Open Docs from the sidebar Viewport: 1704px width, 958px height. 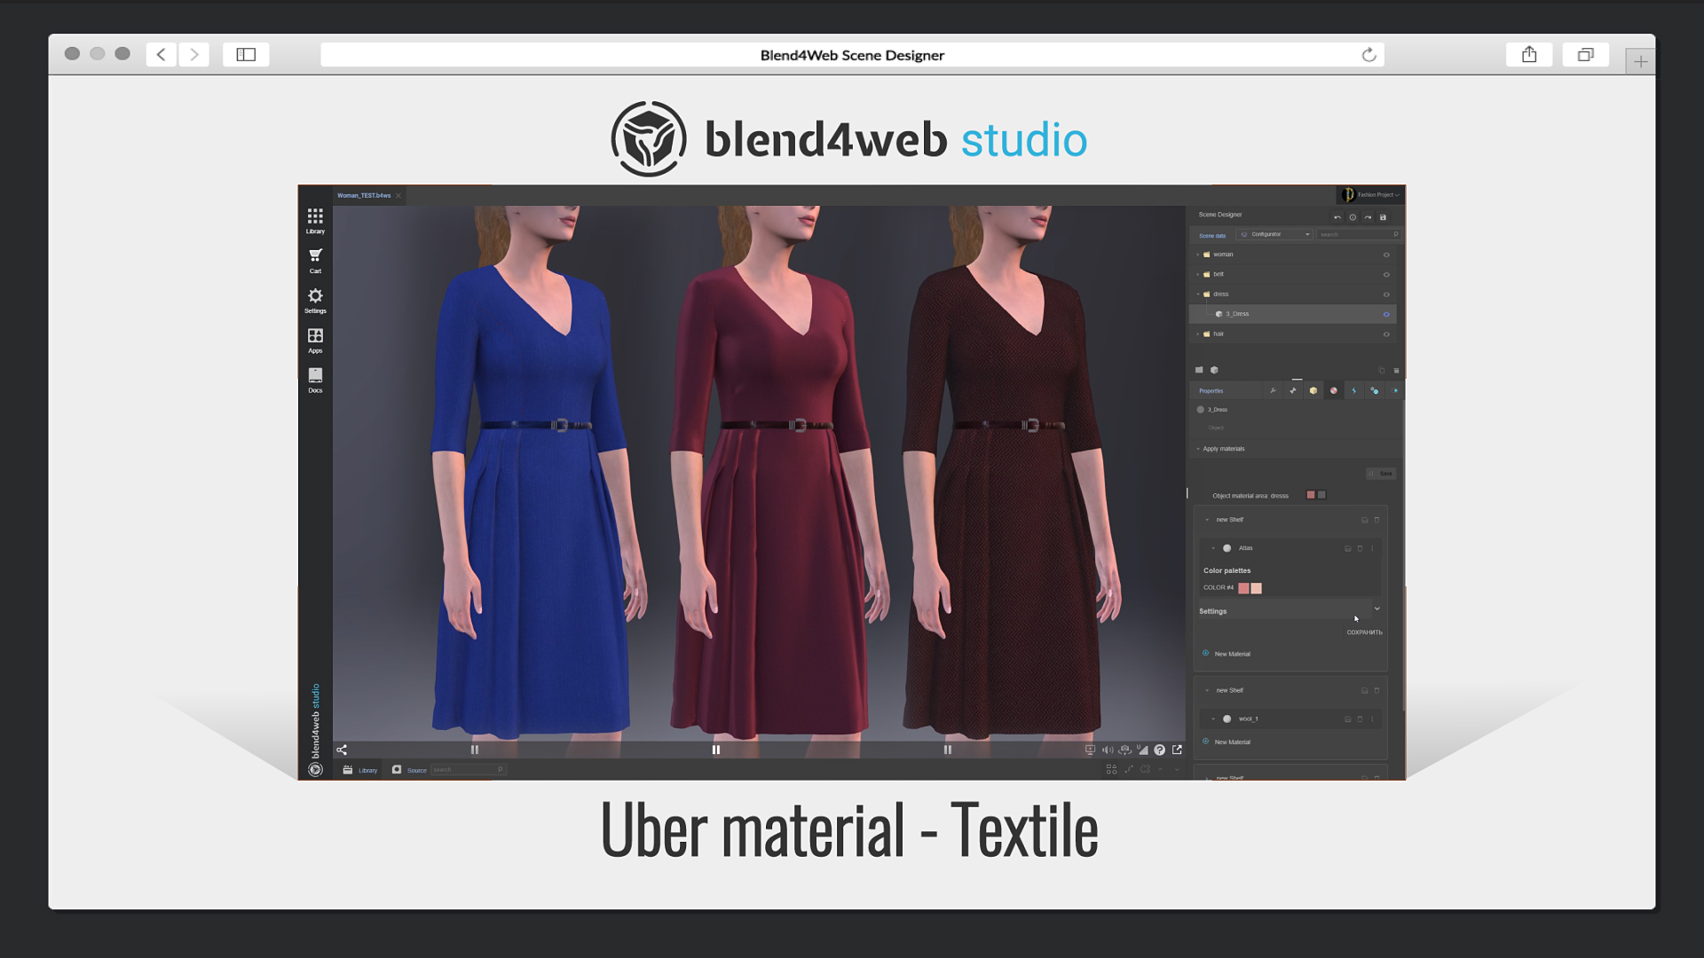(x=315, y=381)
